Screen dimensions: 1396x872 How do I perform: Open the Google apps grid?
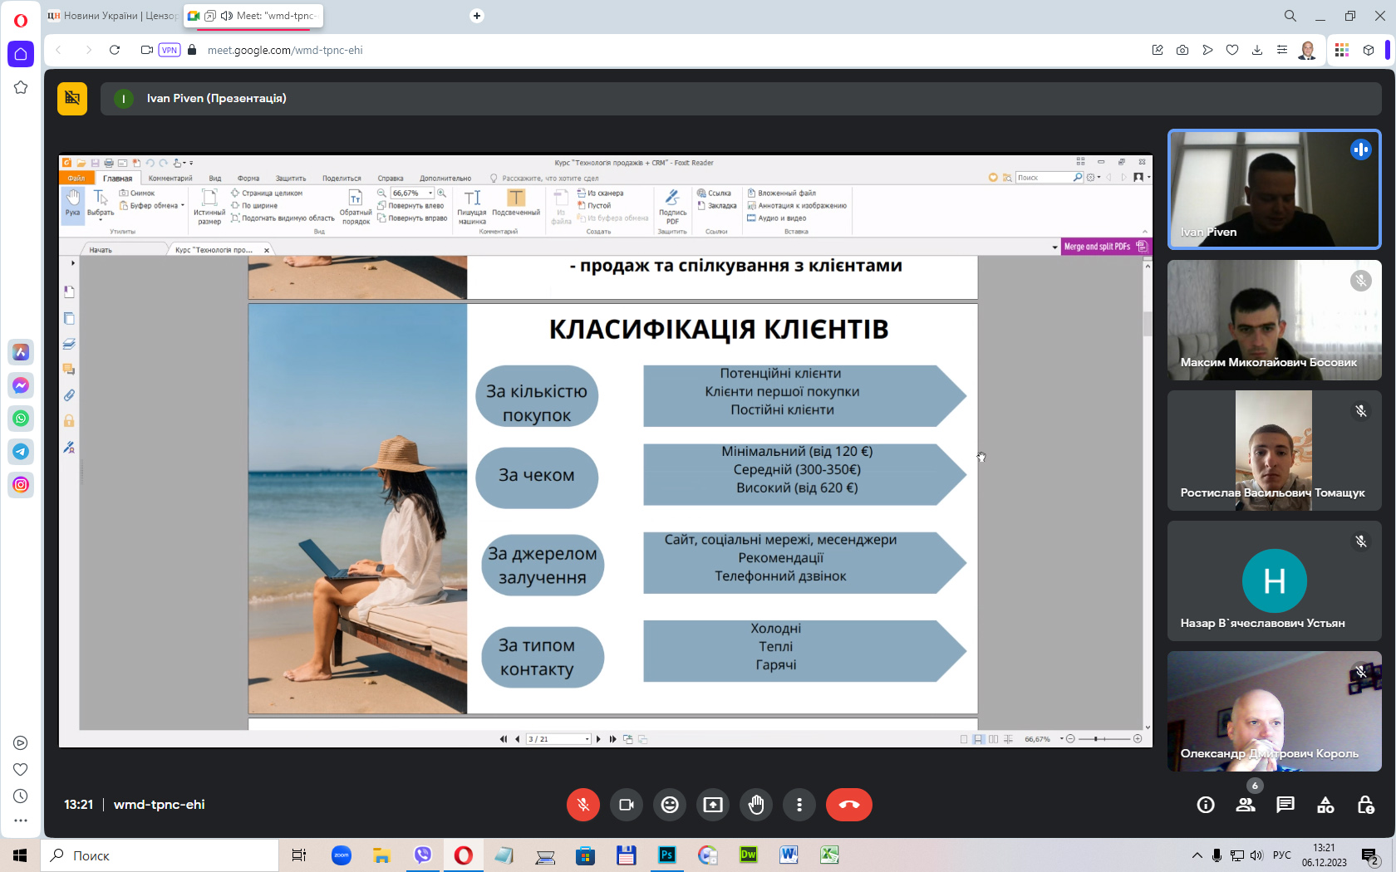coord(1342,50)
